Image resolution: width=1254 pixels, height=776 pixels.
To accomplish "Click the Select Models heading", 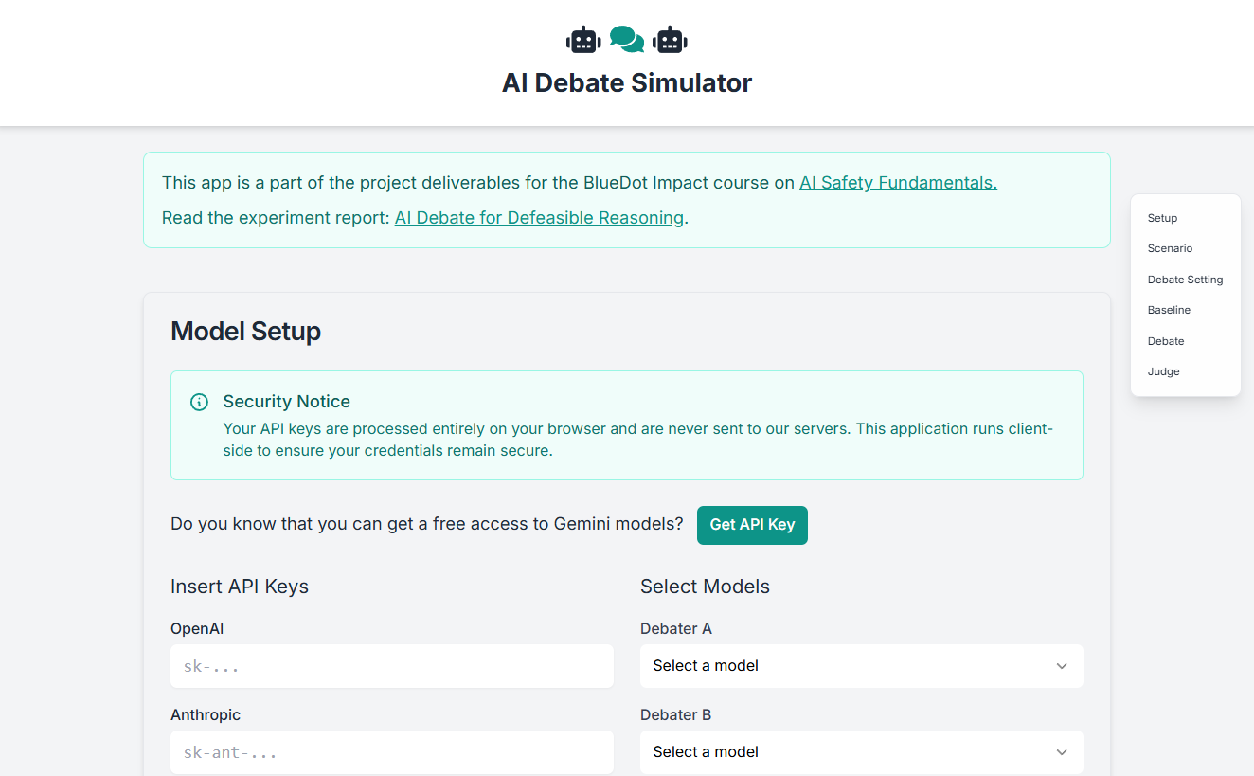I will [x=705, y=587].
